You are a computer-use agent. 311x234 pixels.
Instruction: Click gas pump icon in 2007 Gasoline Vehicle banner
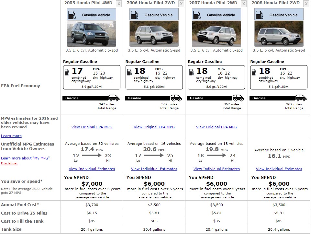point(197,15)
